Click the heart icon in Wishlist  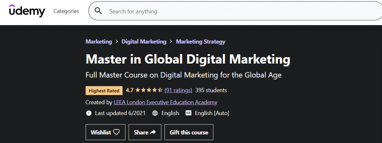coord(116,132)
